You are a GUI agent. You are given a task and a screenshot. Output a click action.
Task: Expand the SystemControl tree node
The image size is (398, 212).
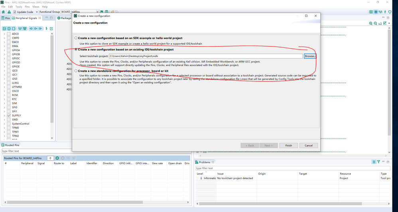4,124
